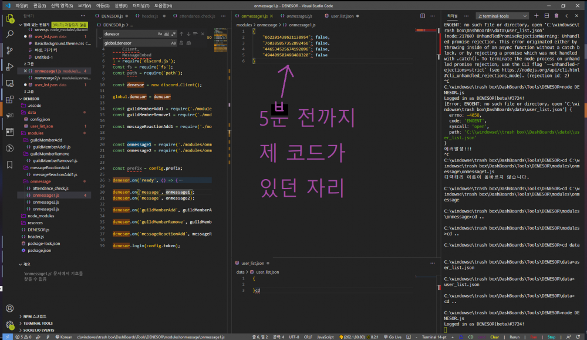Split the editor with the split icon
This screenshot has height=340, width=587.
(423, 16)
